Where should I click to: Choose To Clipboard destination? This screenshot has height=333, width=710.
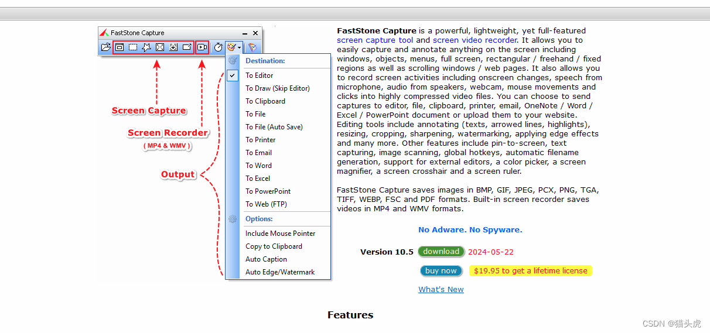pos(278,101)
